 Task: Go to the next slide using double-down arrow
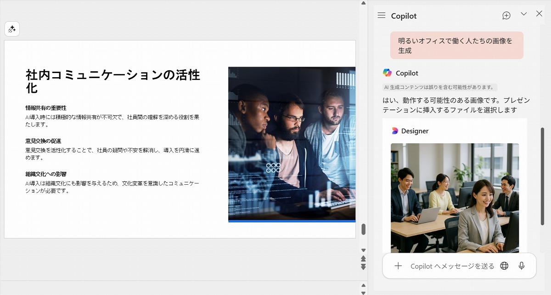363,267
